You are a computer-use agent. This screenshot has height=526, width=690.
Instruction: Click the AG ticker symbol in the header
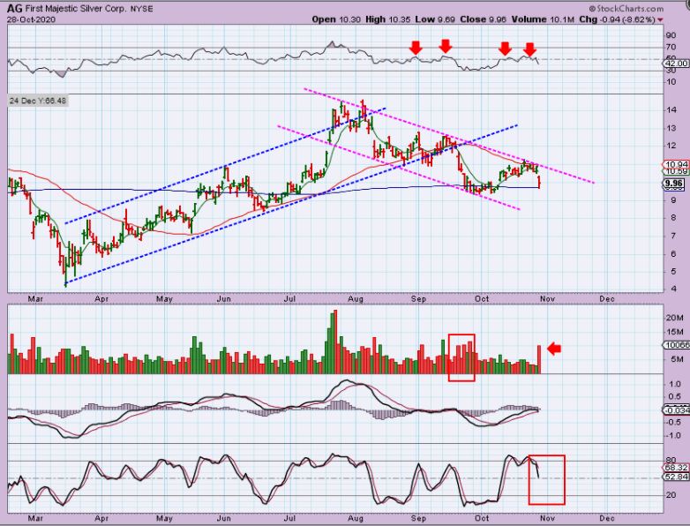(15, 8)
